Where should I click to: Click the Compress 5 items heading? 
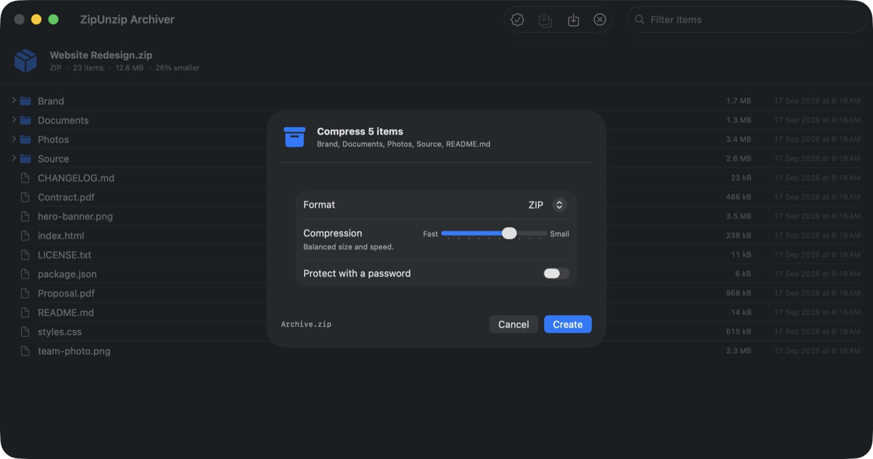tap(360, 132)
